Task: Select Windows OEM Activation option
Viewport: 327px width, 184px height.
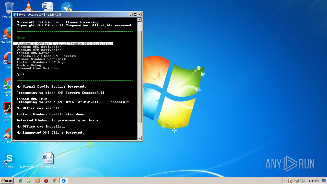Action: (39, 50)
